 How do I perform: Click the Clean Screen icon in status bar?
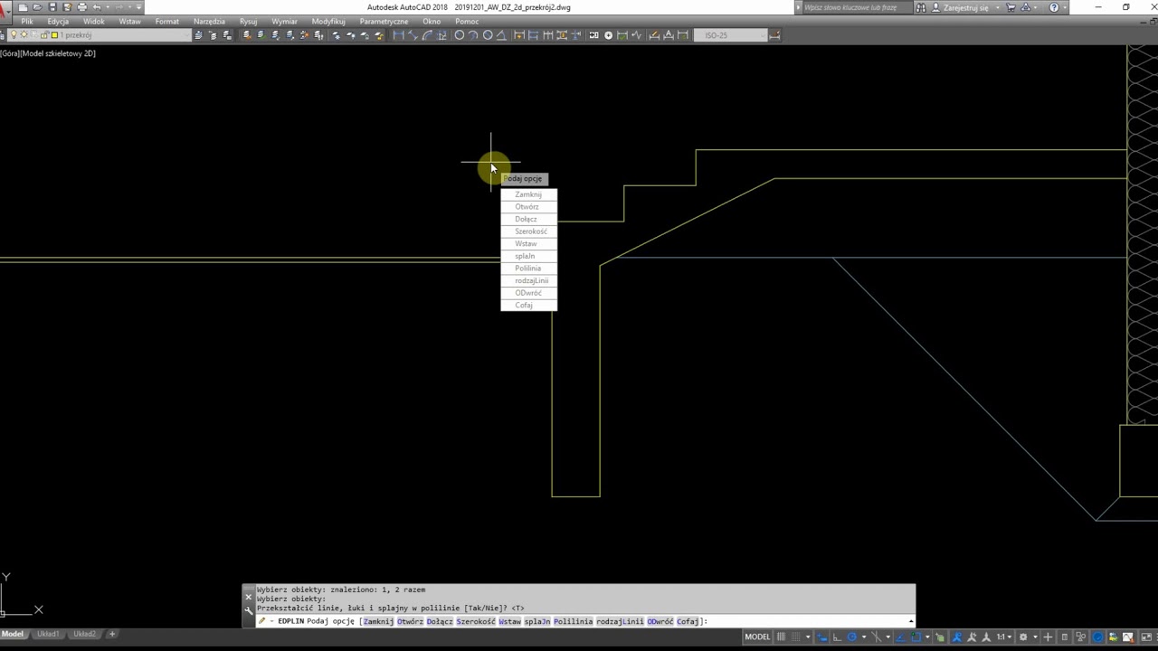pos(1146,637)
